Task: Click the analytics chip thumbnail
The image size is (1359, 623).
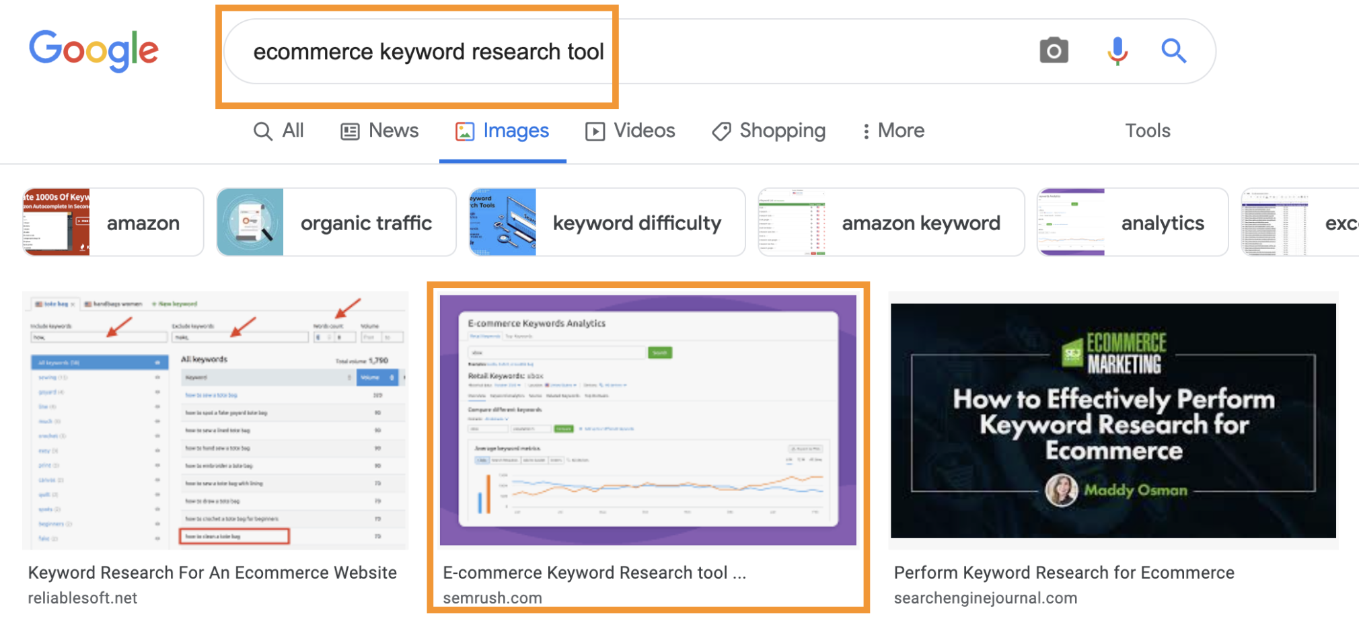Action: click(x=1071, y=223)
